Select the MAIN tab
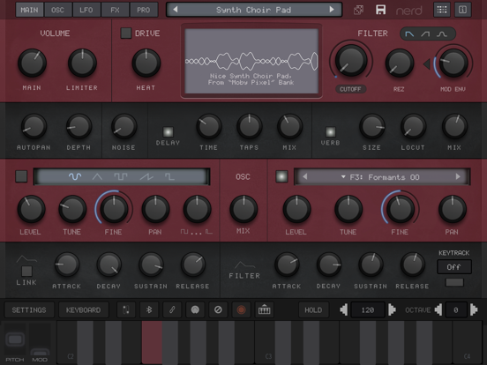487x365 pixels. [x=29, y=10]
